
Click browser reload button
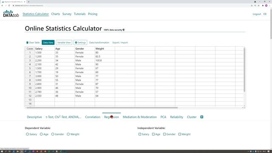9,6
